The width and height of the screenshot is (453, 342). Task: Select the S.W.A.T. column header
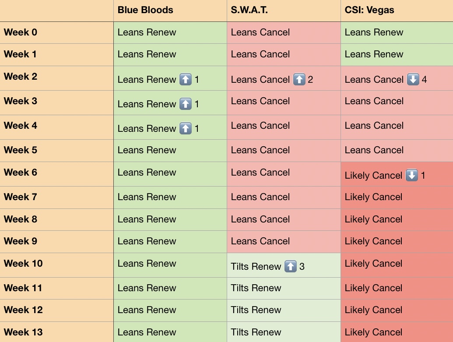(x=284, y=11)
